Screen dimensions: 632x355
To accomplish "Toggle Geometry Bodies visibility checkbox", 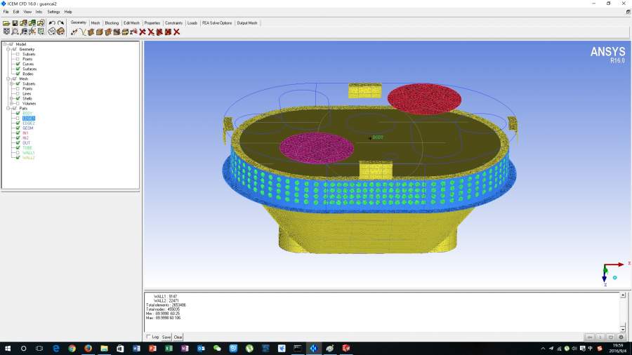I will 18,74.
